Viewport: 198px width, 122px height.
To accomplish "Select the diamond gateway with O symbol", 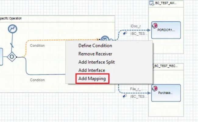I will click(x=12, y=57).
